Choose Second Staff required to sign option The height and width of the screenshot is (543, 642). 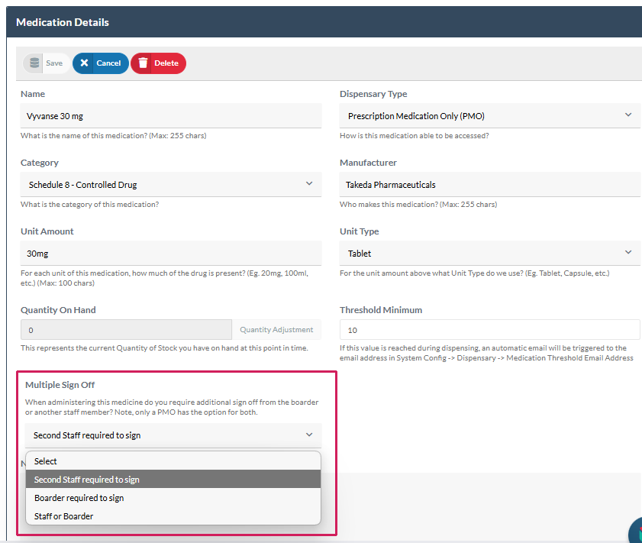pos(173,479)
